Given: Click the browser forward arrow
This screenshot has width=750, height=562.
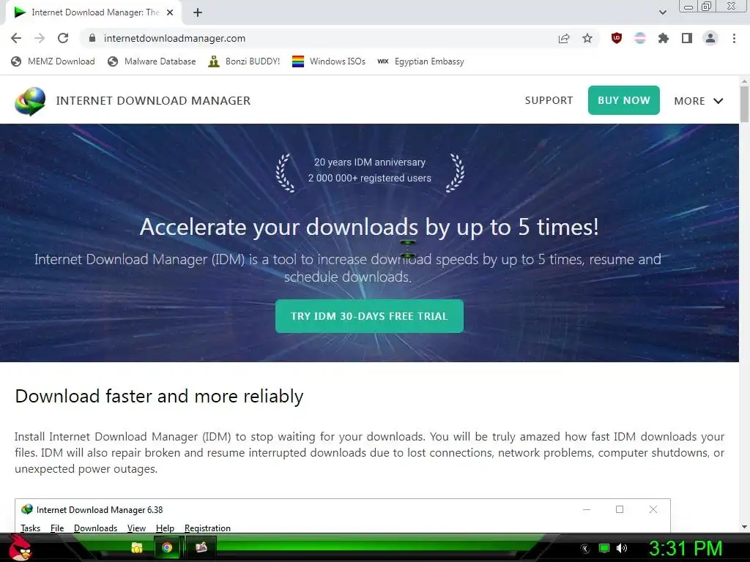Looking at the screenshot, I should tap(40, 38).
